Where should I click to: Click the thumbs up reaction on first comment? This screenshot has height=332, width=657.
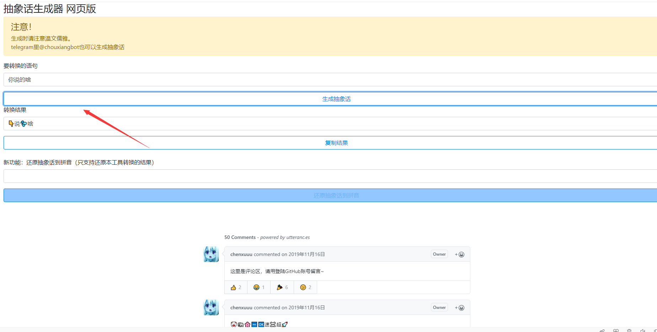pyautogui.click(x=236, y=287)
